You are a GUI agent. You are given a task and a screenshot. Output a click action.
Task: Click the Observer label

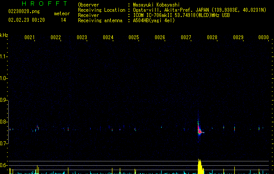pos(88,5)
